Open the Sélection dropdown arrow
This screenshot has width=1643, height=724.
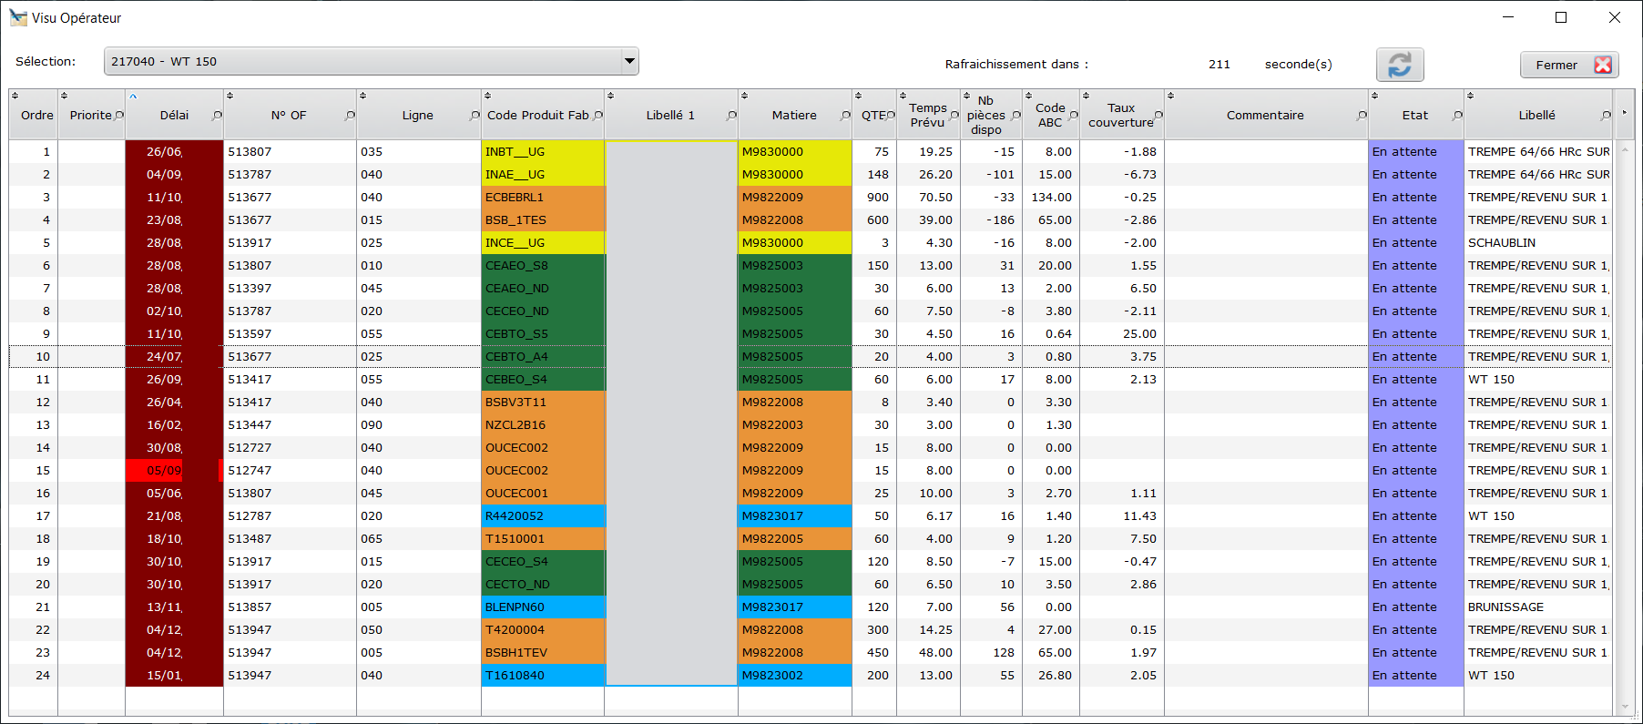point(628,61)
